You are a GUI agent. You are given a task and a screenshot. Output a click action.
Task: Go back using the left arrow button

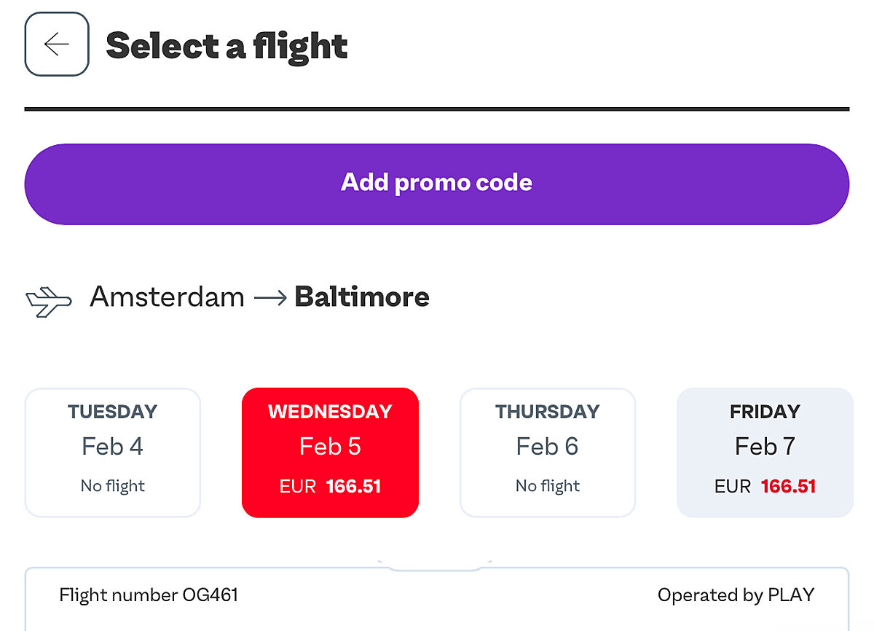pos(57,44)
